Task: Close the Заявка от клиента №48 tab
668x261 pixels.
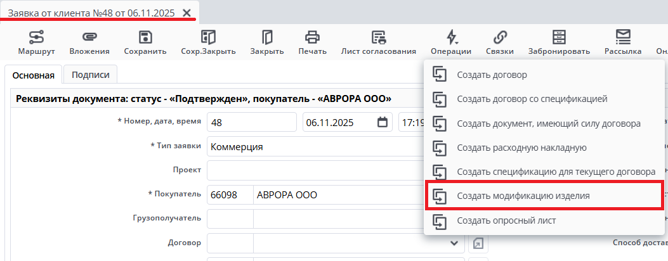Action: [x=186, y=13]
